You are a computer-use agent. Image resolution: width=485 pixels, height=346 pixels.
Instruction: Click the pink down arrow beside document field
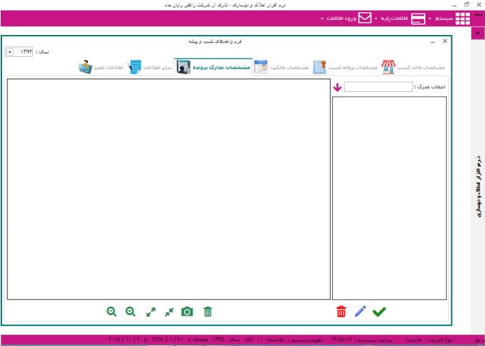[337, 88]
